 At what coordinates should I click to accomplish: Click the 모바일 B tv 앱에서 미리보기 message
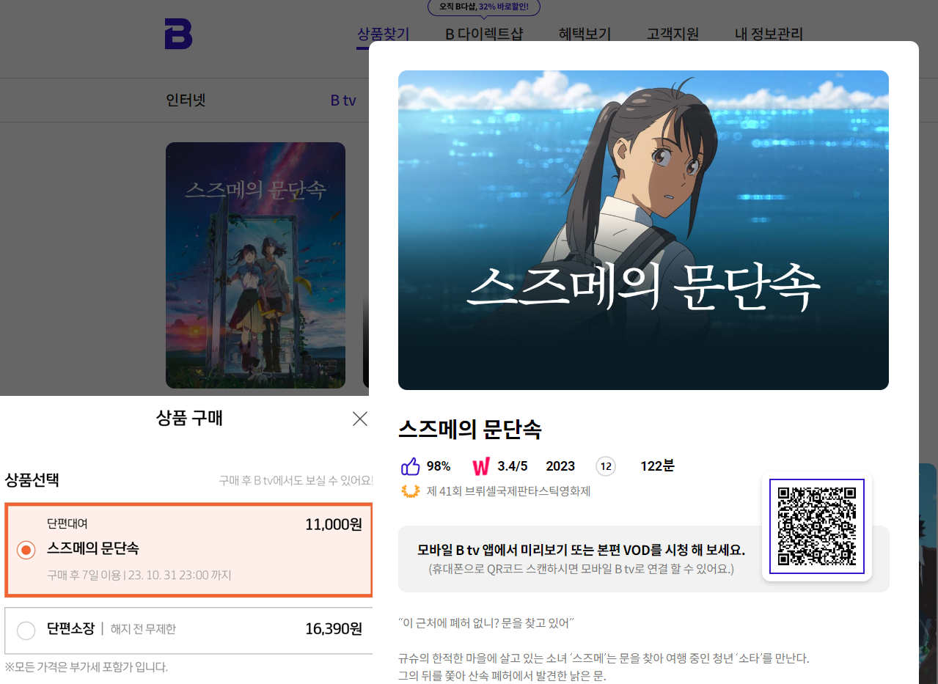point(581,551)
